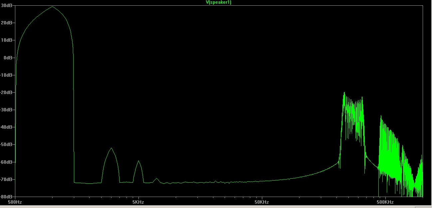
Task: Click the 500KHz frequency axis label
Action: [385, 202]
